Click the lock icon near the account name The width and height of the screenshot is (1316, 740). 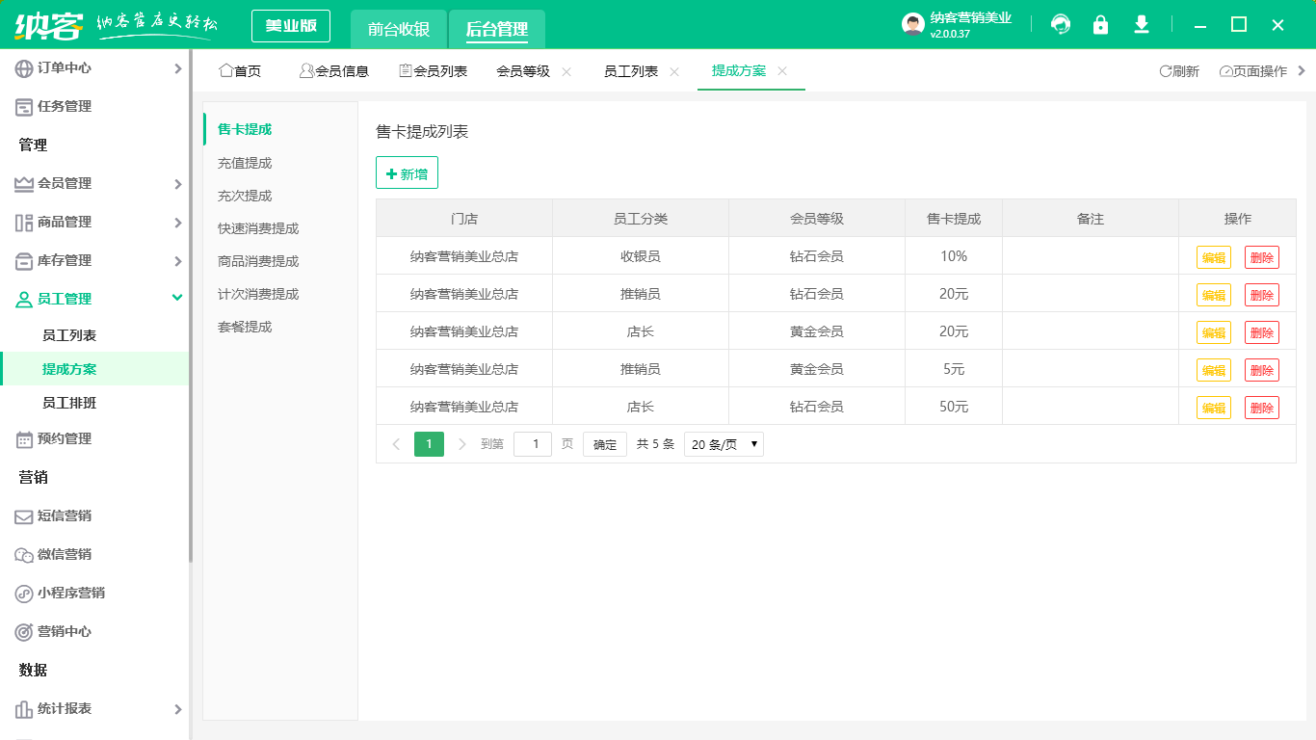point(1100,24)
